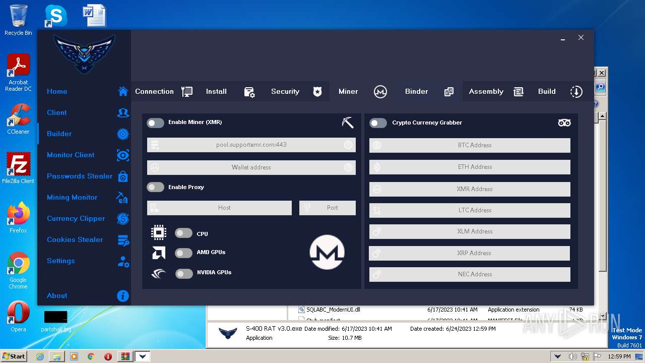Click the XMR Address field

[470, 189]
